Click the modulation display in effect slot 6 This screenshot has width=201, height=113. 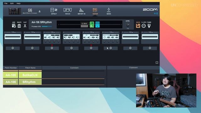(111, 37)
